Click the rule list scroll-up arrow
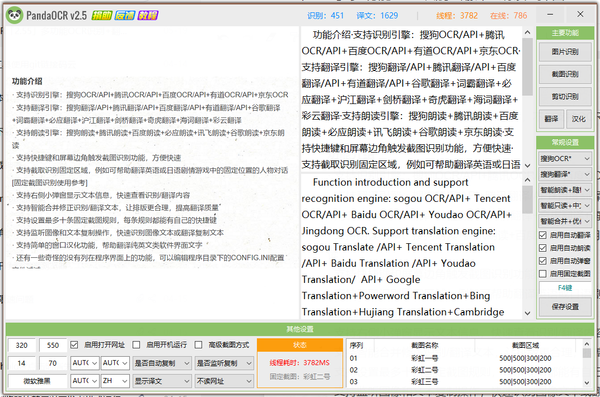This screenshot has width=600, height=397. point(587,344)
